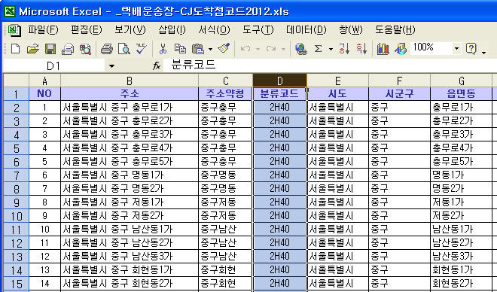Open the 편집(E) menu
Image resolution: width=497 pixels, height=292 pixels.
(x=86, y=30)
